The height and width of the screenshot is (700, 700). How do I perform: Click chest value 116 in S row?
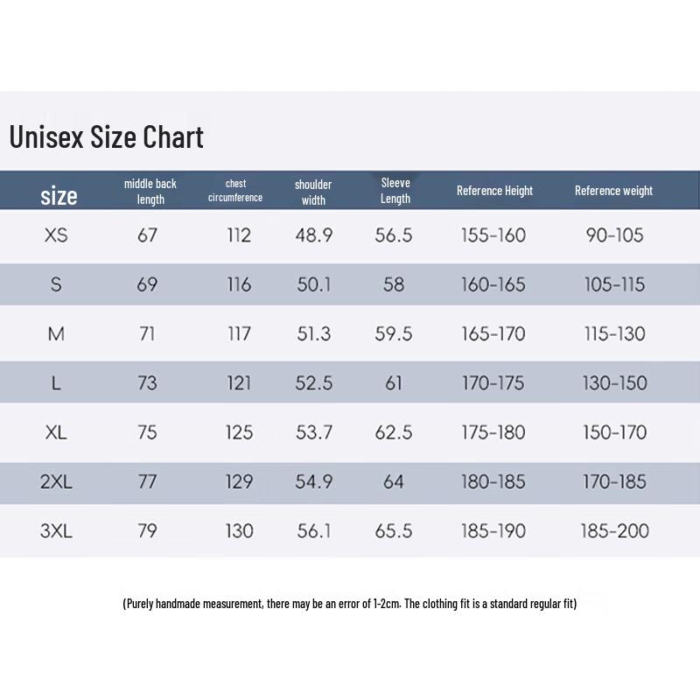click(x=238, y=284)
